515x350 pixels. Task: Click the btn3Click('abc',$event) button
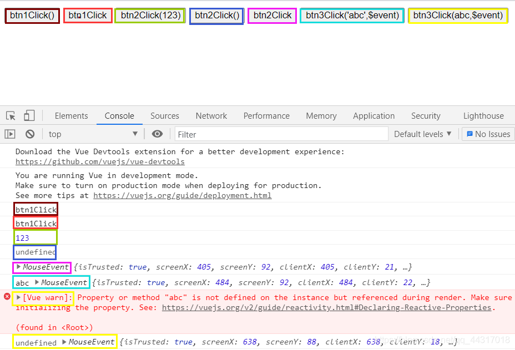point(352,16)
